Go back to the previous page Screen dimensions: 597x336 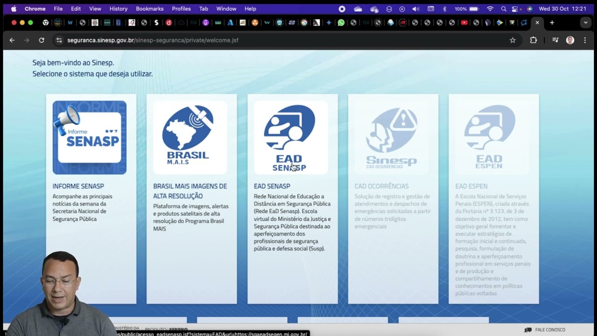tap(12, 40)
